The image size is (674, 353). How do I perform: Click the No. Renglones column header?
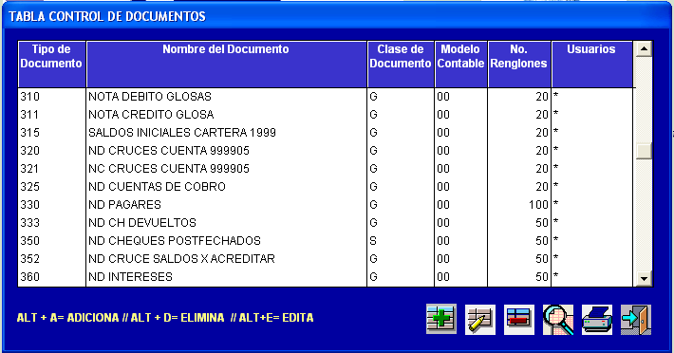click(x=519, y=65)
